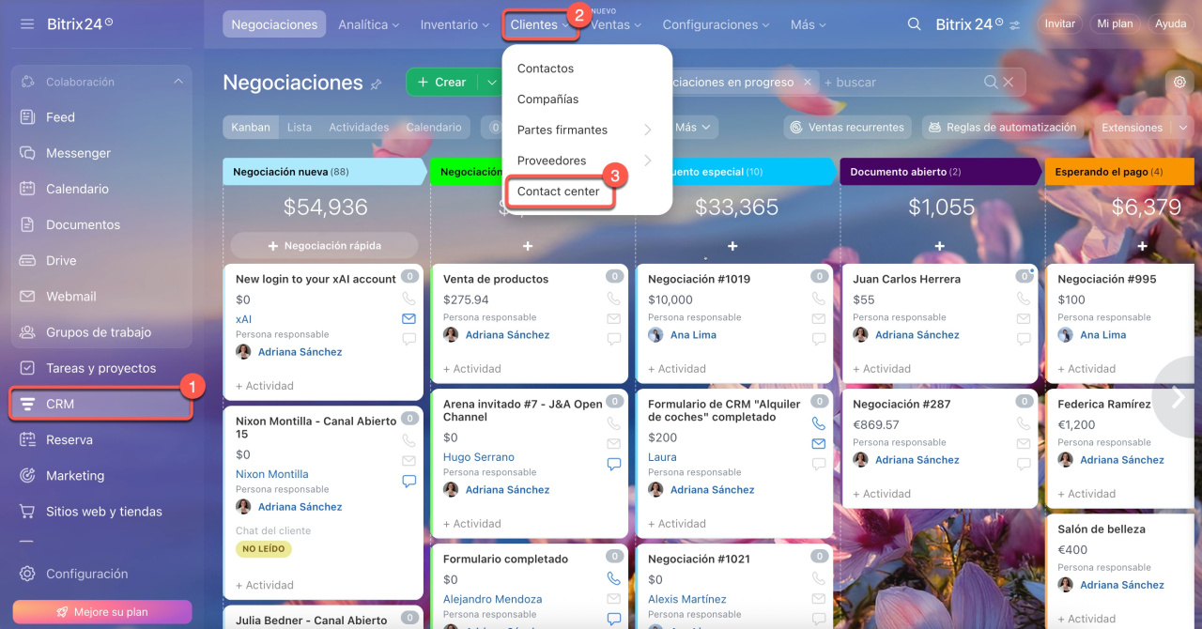Click the Crear button
Image resolution: width=1202 pixels, height=629 pixels.
[441, 83]
